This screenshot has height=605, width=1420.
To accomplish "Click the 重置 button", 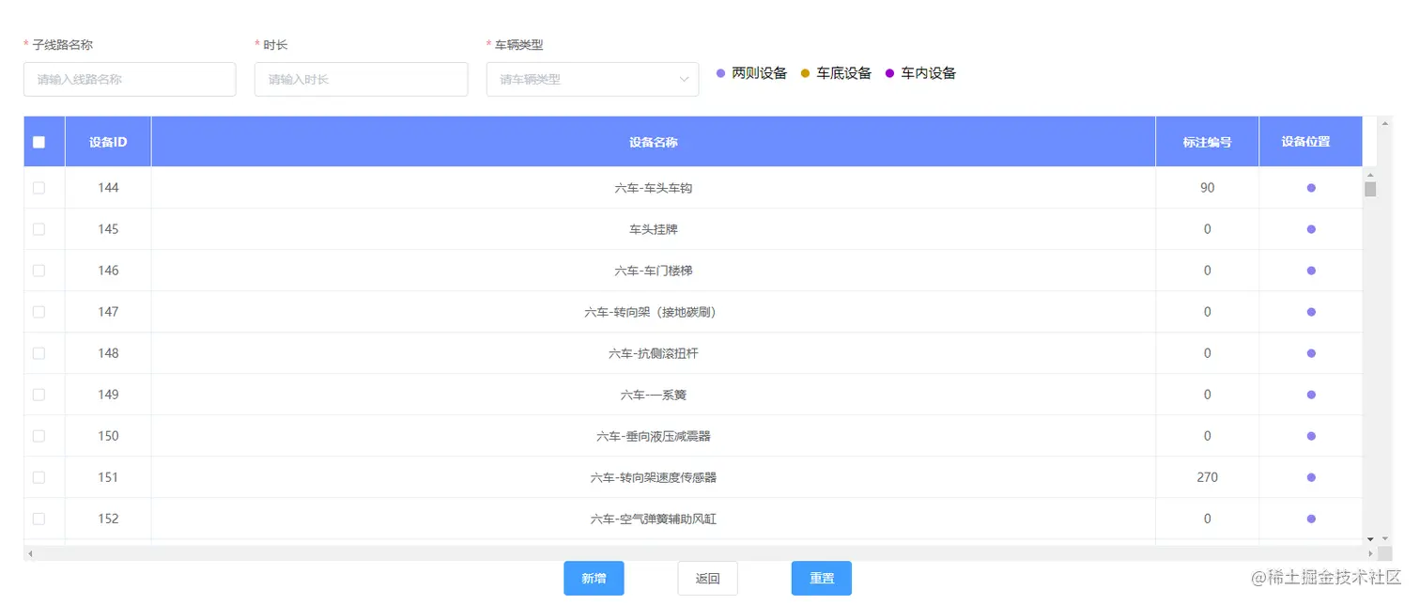I will [x=822, y=579].
